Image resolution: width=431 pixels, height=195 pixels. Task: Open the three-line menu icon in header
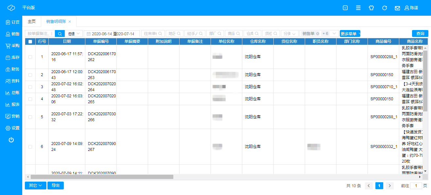(x=358, y=8)
